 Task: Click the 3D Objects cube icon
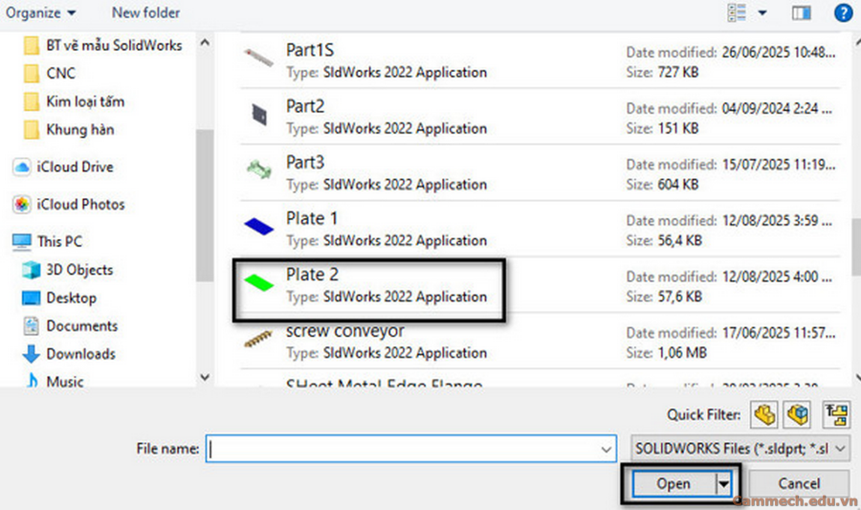[32, 270]
